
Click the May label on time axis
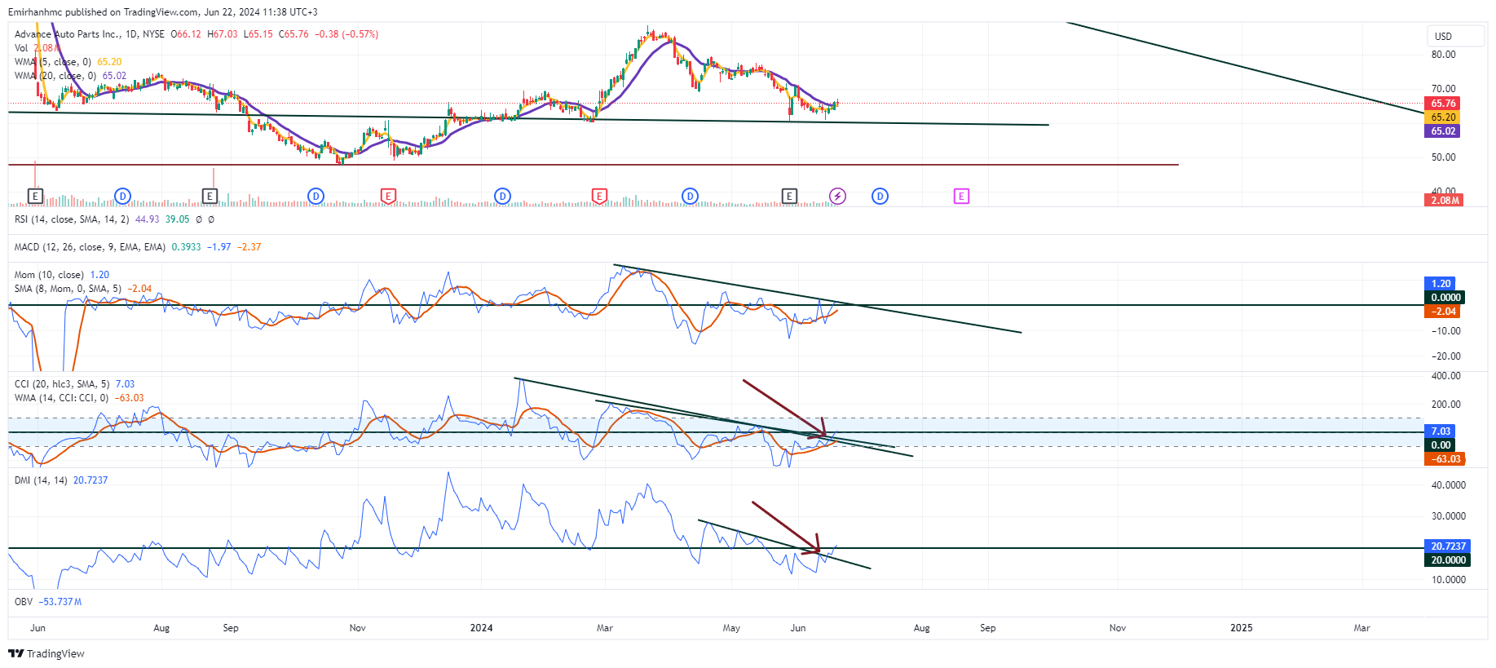(x=731, y=628)
